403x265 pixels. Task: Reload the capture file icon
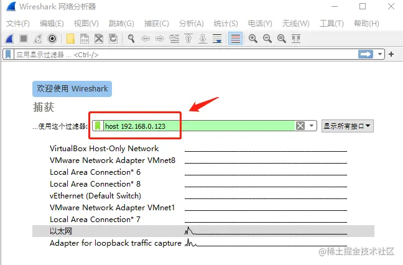click(113, 39)
